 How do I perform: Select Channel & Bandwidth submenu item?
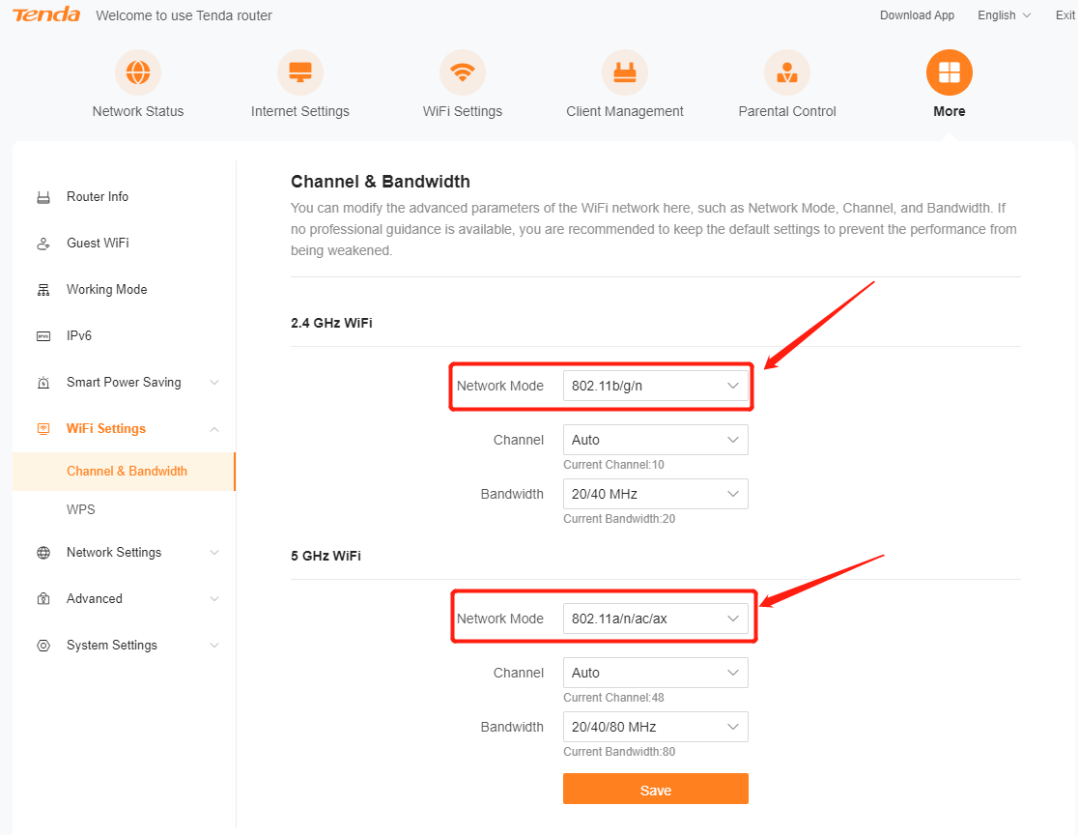pos(127,472)
